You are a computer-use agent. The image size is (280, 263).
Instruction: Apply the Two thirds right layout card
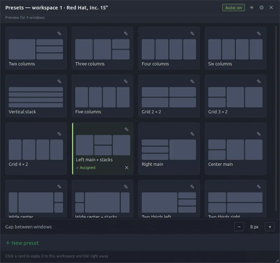235,199
